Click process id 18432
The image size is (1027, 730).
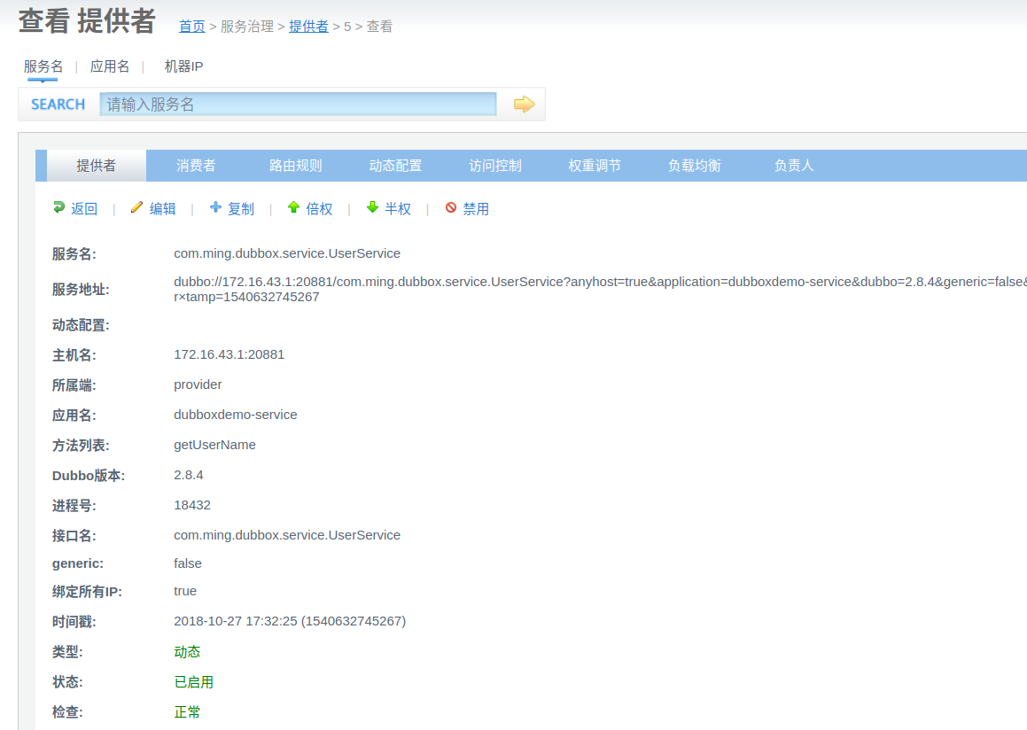pos(192,505)
